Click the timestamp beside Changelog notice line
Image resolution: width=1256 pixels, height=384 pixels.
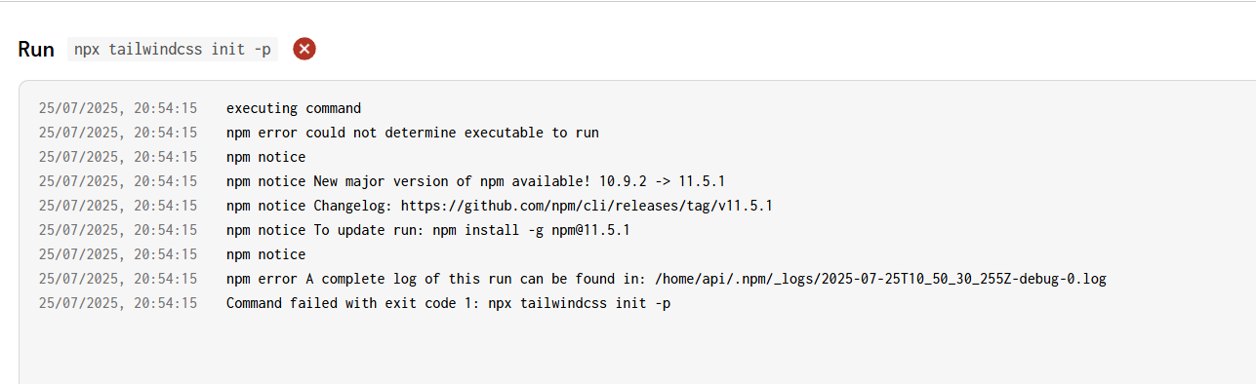pos(118,206)
